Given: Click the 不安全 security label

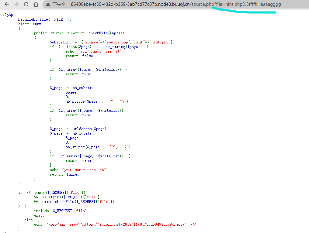Looking at the screenshot, I should [x=59, y=4].
